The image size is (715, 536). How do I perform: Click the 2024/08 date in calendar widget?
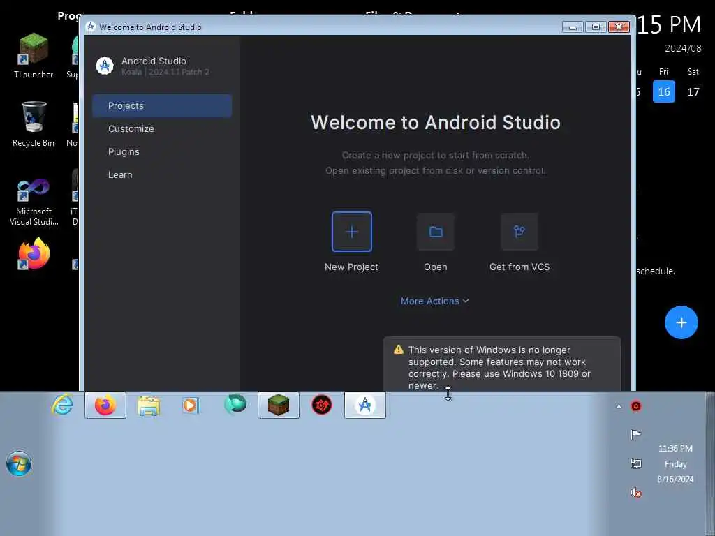[x=683, y=48]
